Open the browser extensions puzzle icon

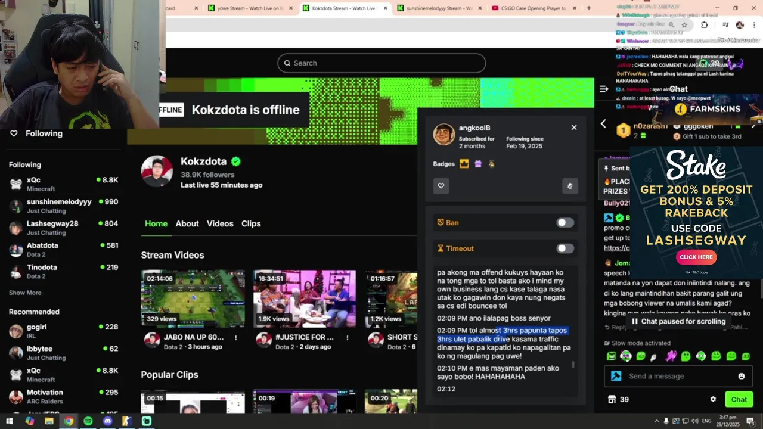pyautogui.click(x=704, y=25)
